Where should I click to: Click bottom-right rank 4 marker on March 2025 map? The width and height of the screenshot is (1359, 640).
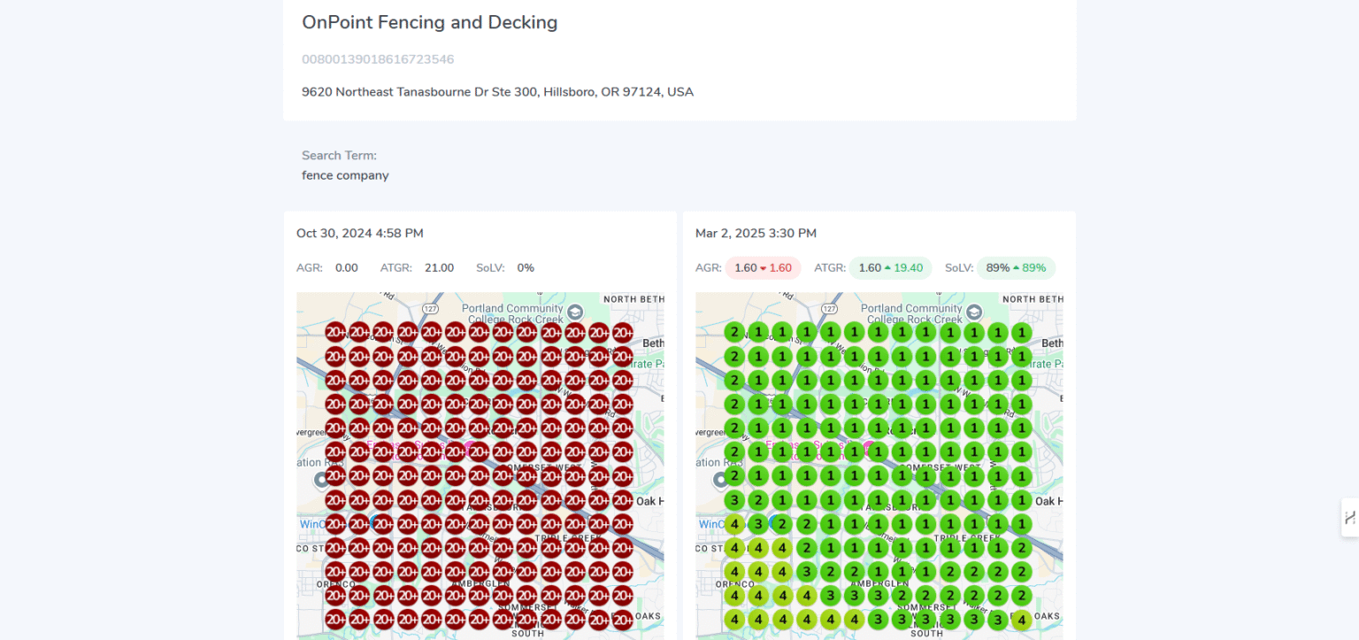1021,620
